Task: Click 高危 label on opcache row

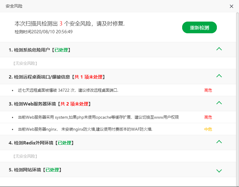Action: click(x=208, y=117)
